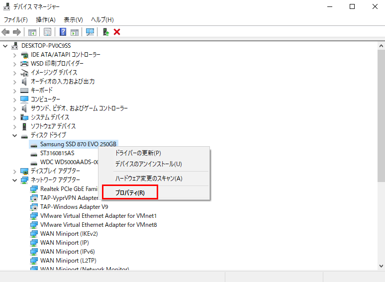385x282 pixels.
Task: Select VMware Virtual Ethernet Adapter for VMnet1
Action: coord(98,216)
